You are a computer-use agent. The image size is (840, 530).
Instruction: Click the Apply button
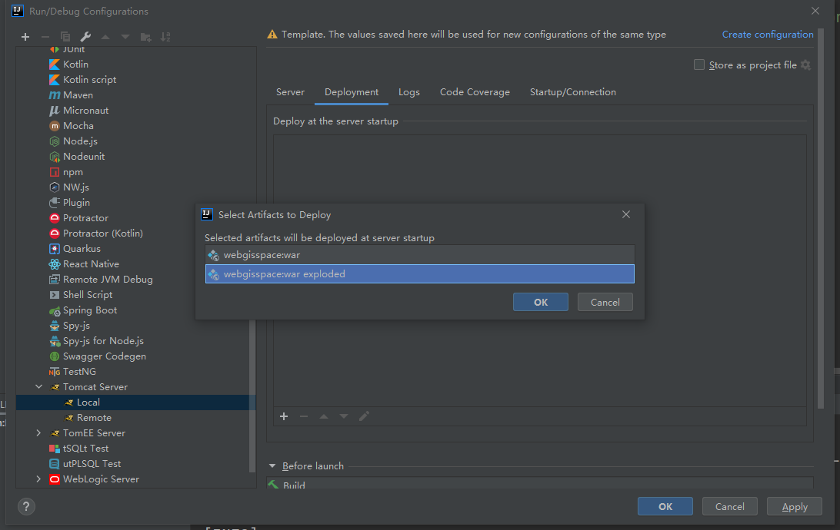click(x=795, y=506)
